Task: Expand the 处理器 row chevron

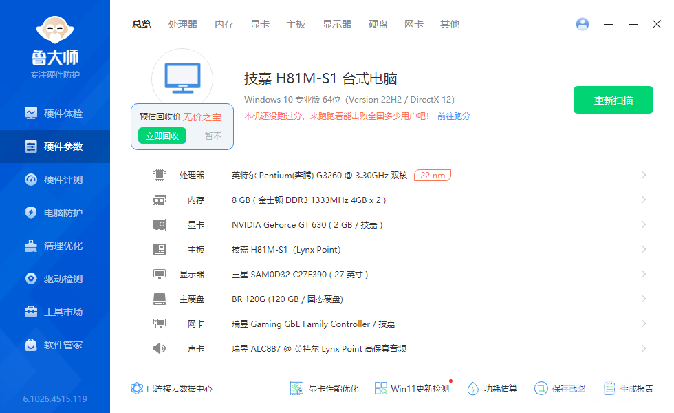Action: click(644, 175)
